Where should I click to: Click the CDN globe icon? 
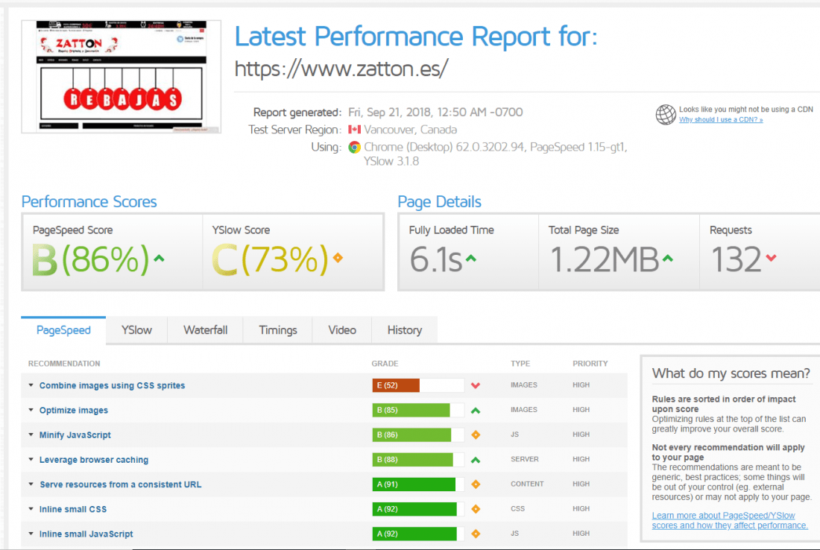[666, 115]
